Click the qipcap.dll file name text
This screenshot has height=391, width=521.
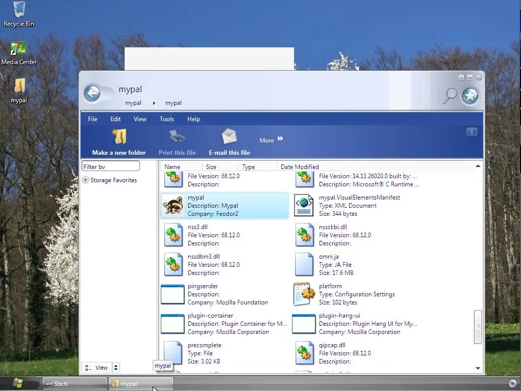pyautogui.click(x=332, y=345)
